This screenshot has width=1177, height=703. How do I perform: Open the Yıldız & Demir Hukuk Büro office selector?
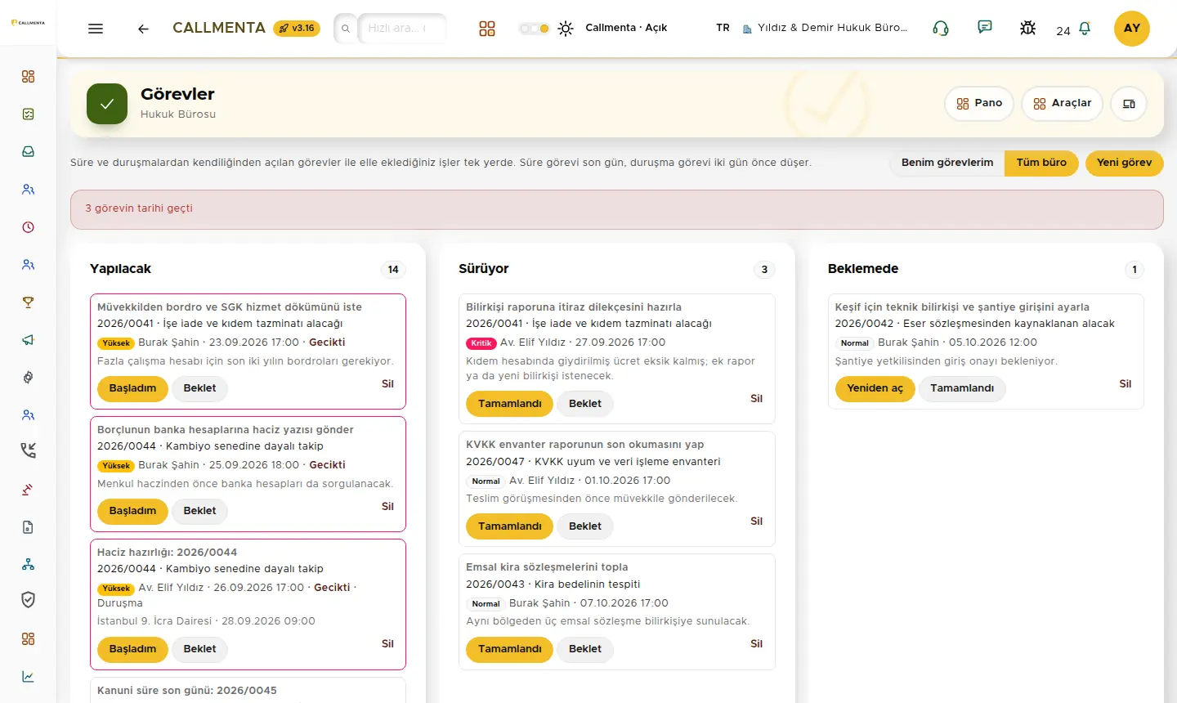(825, 28)
